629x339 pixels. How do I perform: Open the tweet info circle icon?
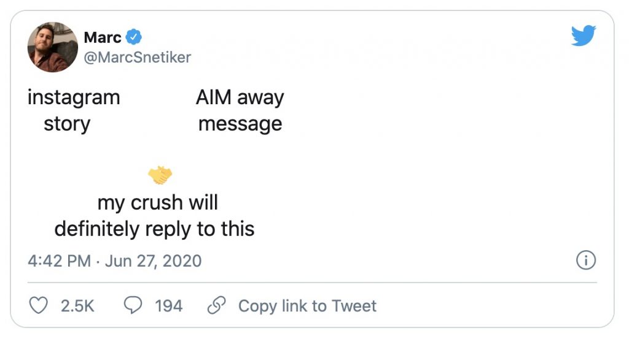pyautogui.click(x=586, y=261)
